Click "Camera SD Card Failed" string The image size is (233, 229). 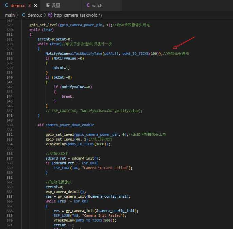(x=105, y=168)
